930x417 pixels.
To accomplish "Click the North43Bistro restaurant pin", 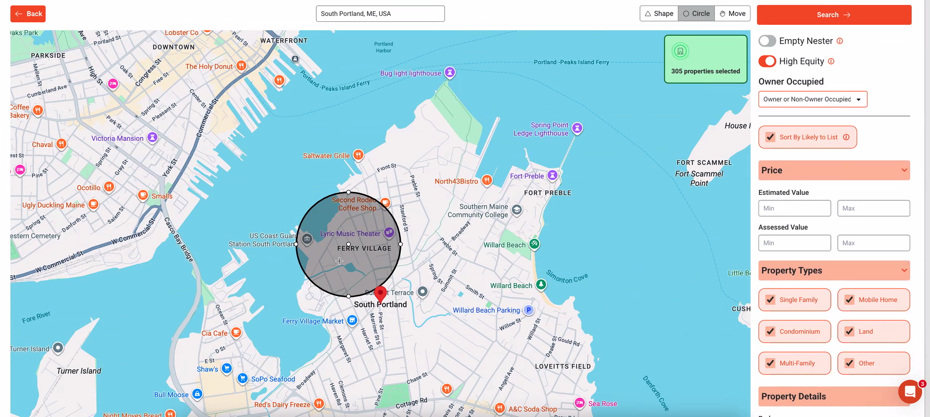I will (x=487, y=180).
